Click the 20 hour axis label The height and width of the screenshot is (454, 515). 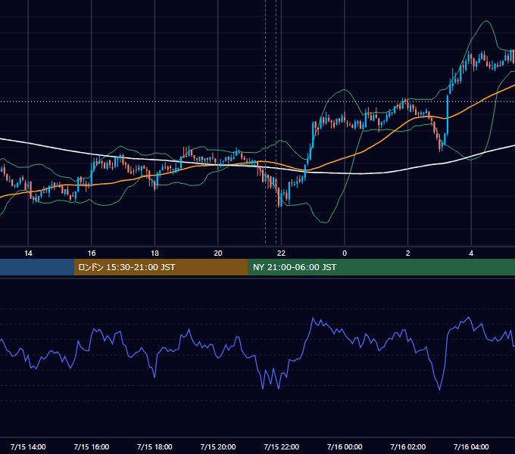(x=218, y=253)
